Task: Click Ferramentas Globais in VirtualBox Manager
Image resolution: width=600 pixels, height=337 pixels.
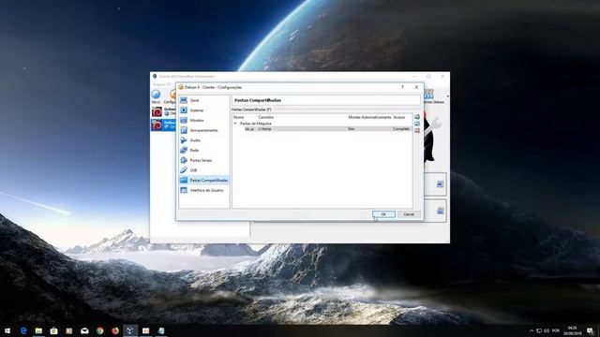Action: [434, 96]
